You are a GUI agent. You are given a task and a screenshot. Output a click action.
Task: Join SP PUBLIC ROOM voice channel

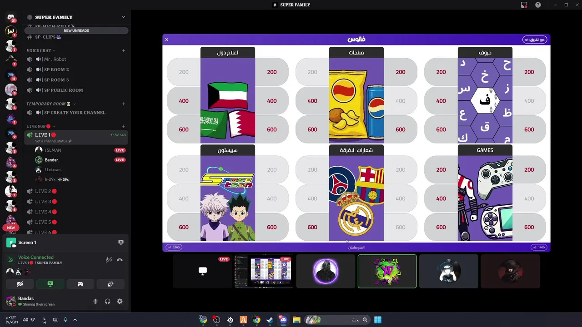click(75, 90)
